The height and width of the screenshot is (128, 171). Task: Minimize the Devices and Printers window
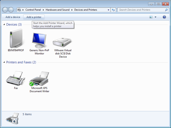click(151, 4)
